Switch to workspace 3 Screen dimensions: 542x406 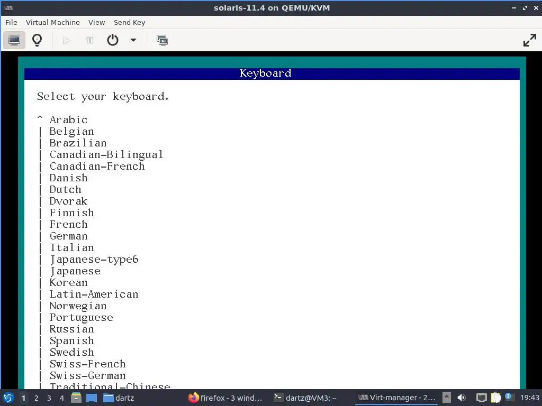coord(49,398)
